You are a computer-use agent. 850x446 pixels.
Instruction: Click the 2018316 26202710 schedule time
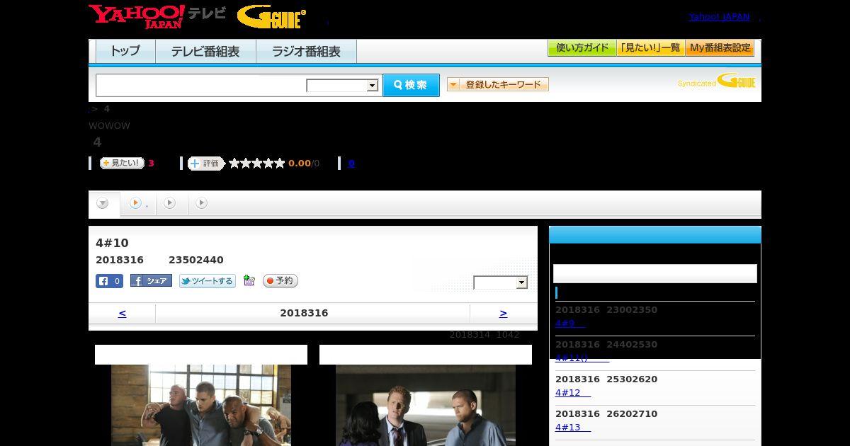coord(606,414)
